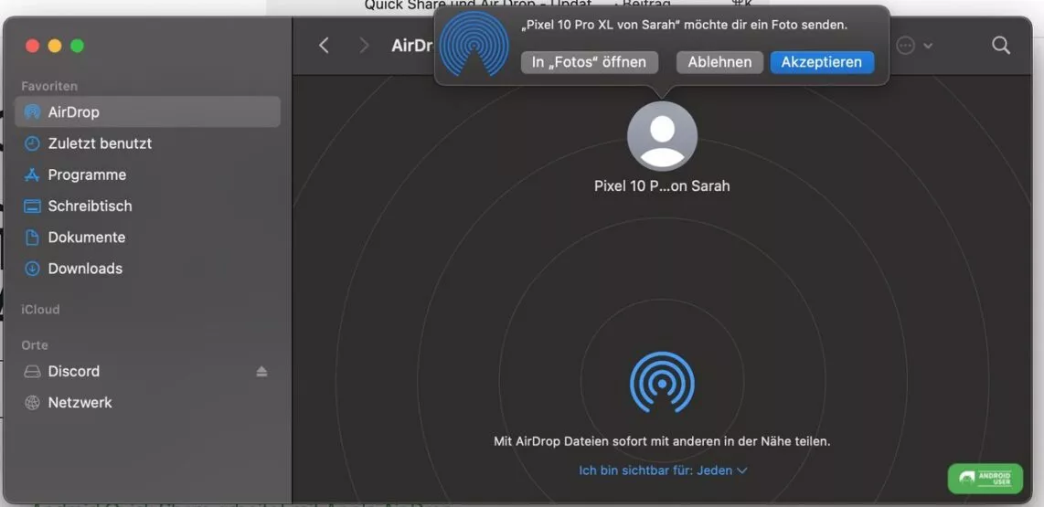The height and width of the screenshot is (507, 1044).
Task: Click the large blue AirDrop radar icon
Action: (662, 382)
